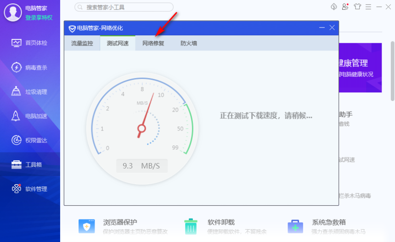The height and width of the screenshot is (242, 395).
Task: Open 病毒查杀 virus scan
Action: [30, 68]
